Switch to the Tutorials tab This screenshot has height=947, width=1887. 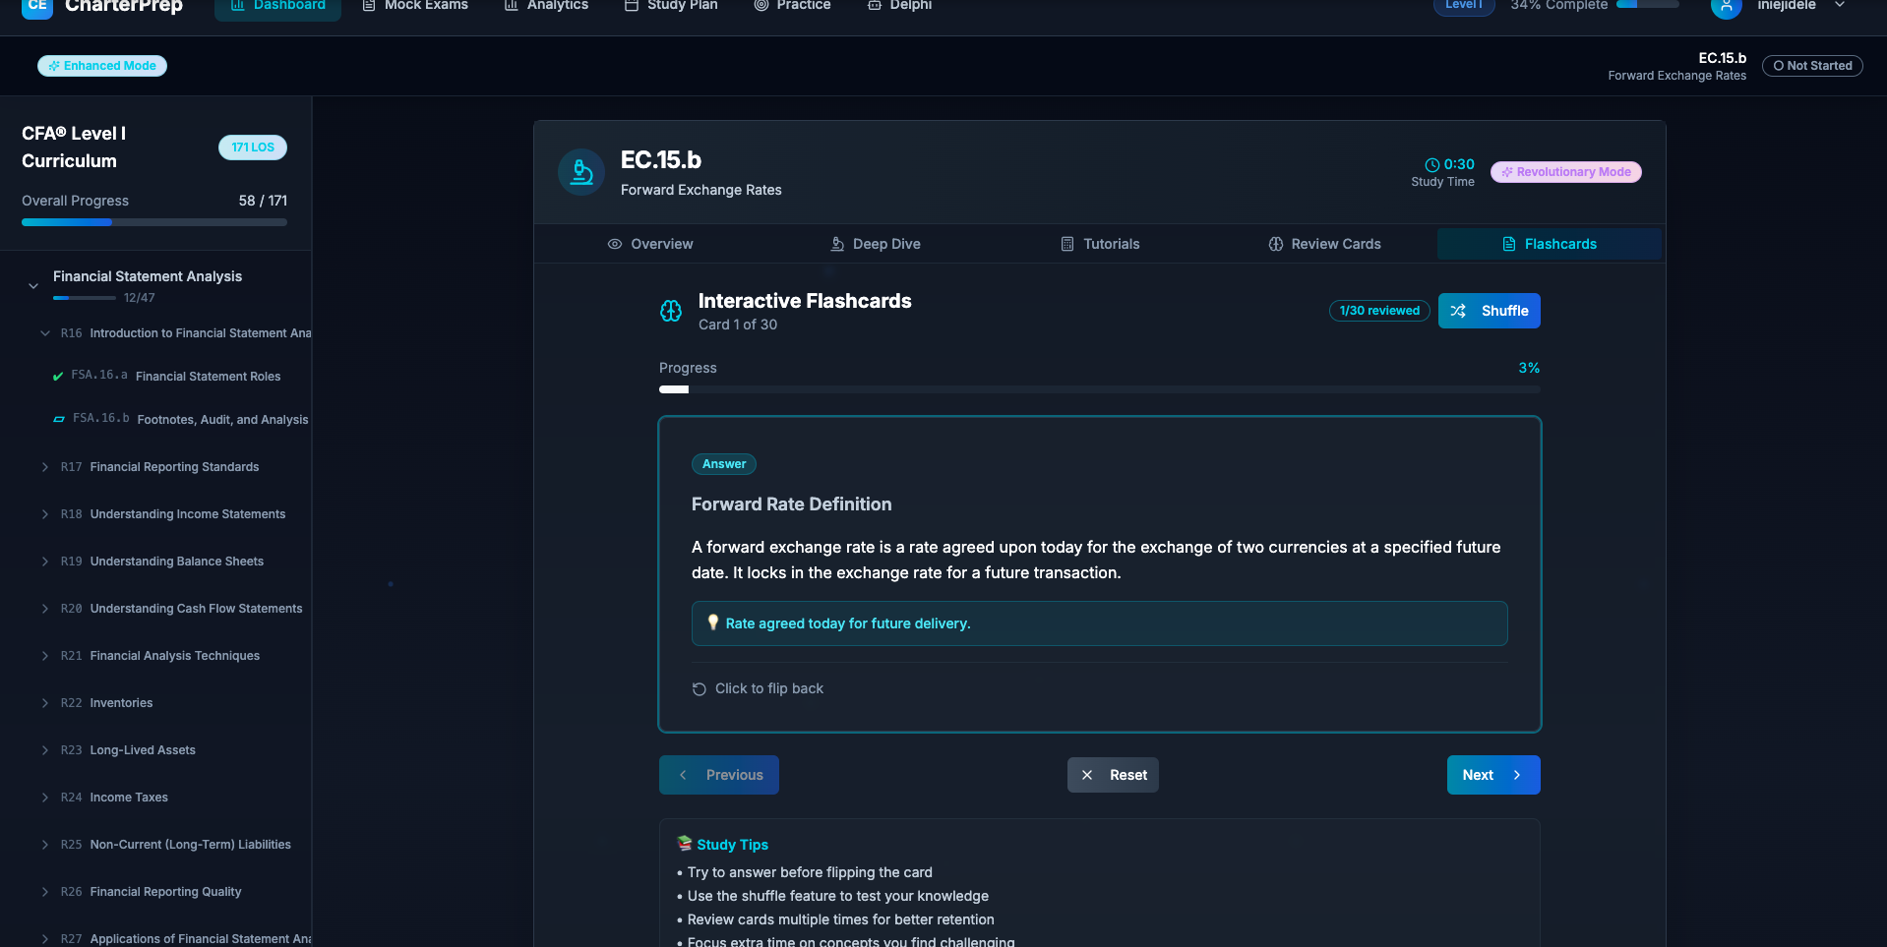pyautogui.click(x=1100, y=244)
